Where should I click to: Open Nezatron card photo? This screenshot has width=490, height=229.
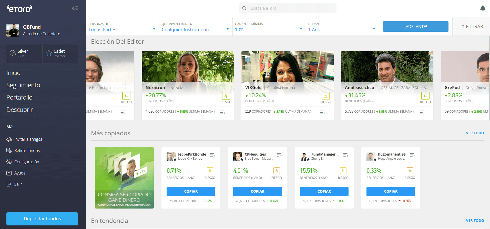(x=188, y=67)
